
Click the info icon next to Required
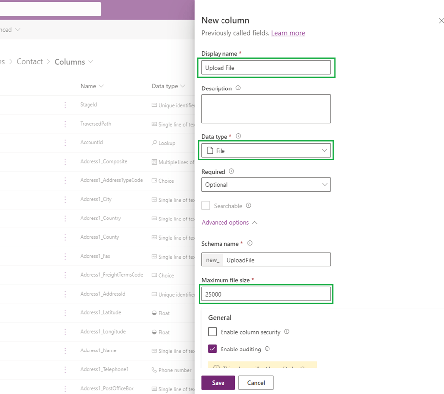(x=231, y=172)
